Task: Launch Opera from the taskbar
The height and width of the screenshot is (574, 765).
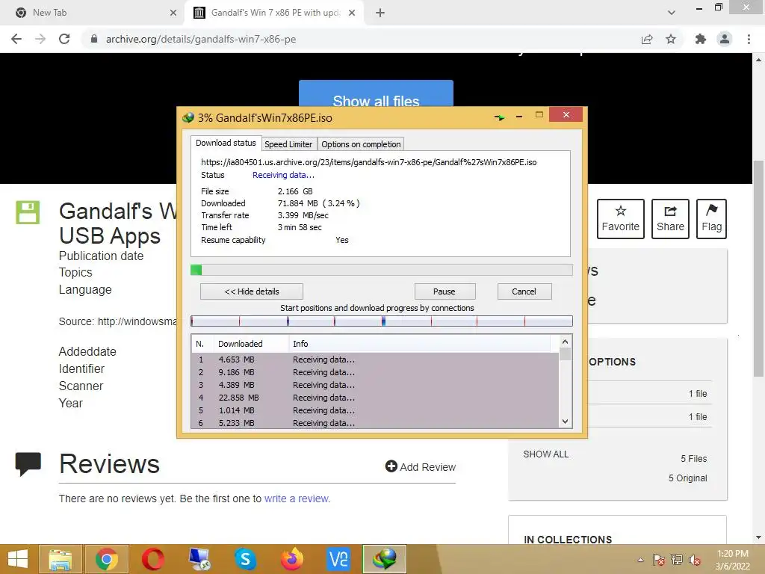Action: (152, 559)
